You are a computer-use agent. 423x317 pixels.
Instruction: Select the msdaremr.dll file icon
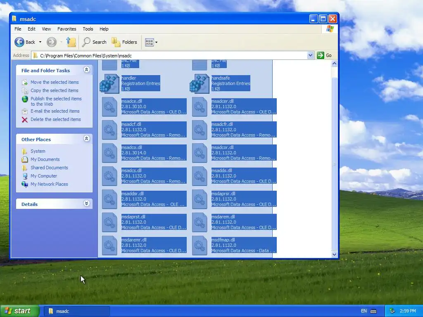[x=109, y=245]
